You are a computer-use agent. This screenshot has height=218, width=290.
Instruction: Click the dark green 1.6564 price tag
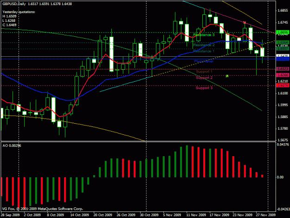point(283,43)
